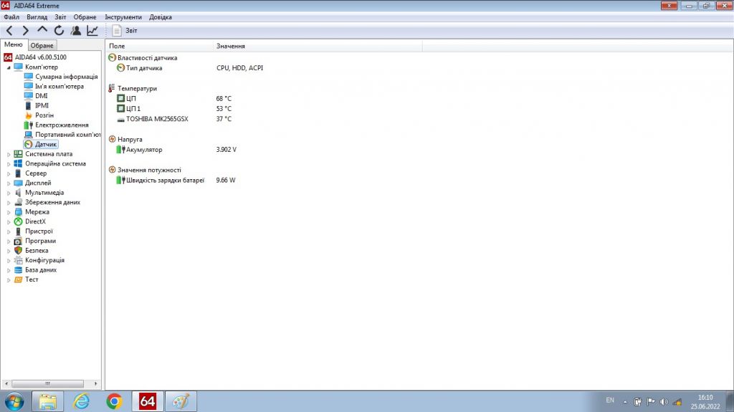
Task: Click the База даних database icon
Action: click(x=18, y=269)
